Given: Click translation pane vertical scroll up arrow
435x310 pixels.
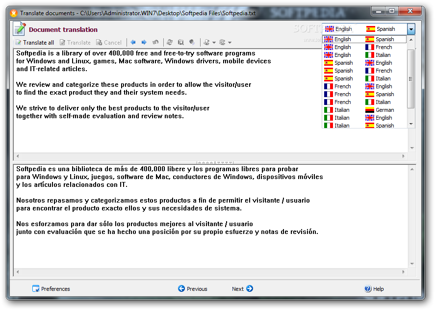Looking at the screenshot, I should point(412,169).
